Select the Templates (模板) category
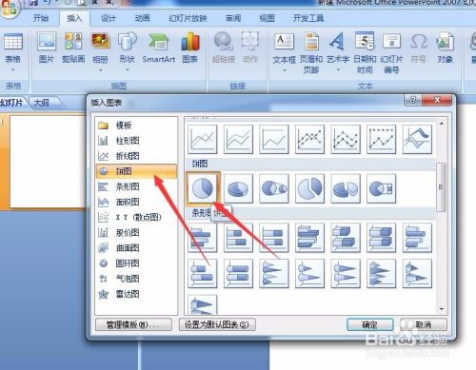 pyautogui.click(x=136, y=126)
